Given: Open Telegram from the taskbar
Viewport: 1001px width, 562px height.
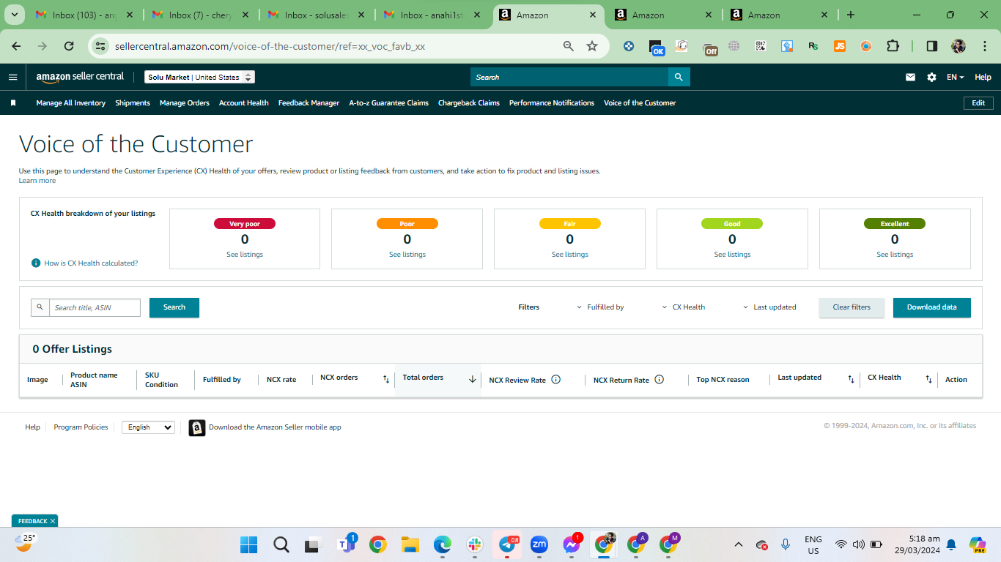Looking at the screenshot, I should [507, 544].
